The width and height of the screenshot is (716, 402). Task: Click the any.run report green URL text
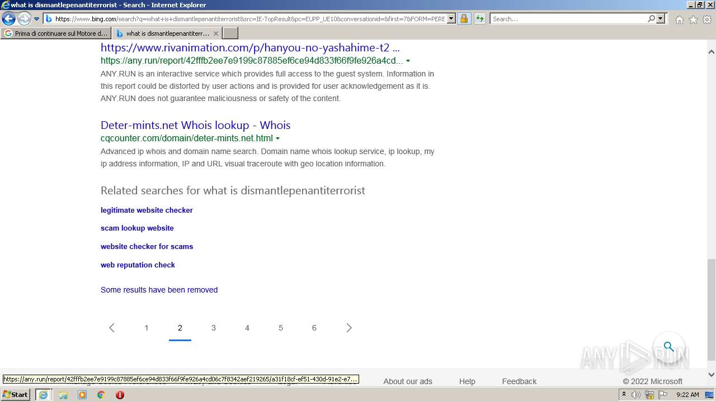tap(252, 61)
